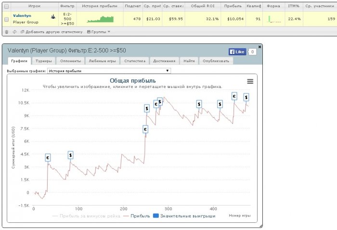
Task: Expand the Группы dropdown menu
Action: 98,32
